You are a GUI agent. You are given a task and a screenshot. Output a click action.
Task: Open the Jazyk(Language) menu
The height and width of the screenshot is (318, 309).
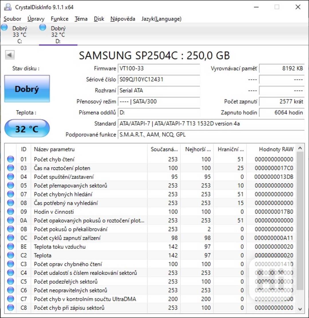point(161,19)
